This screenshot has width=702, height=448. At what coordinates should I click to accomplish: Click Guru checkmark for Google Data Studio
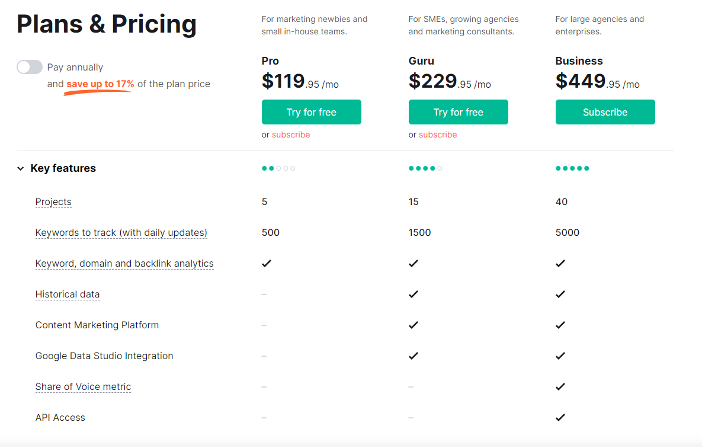click(x=413, y=356)
